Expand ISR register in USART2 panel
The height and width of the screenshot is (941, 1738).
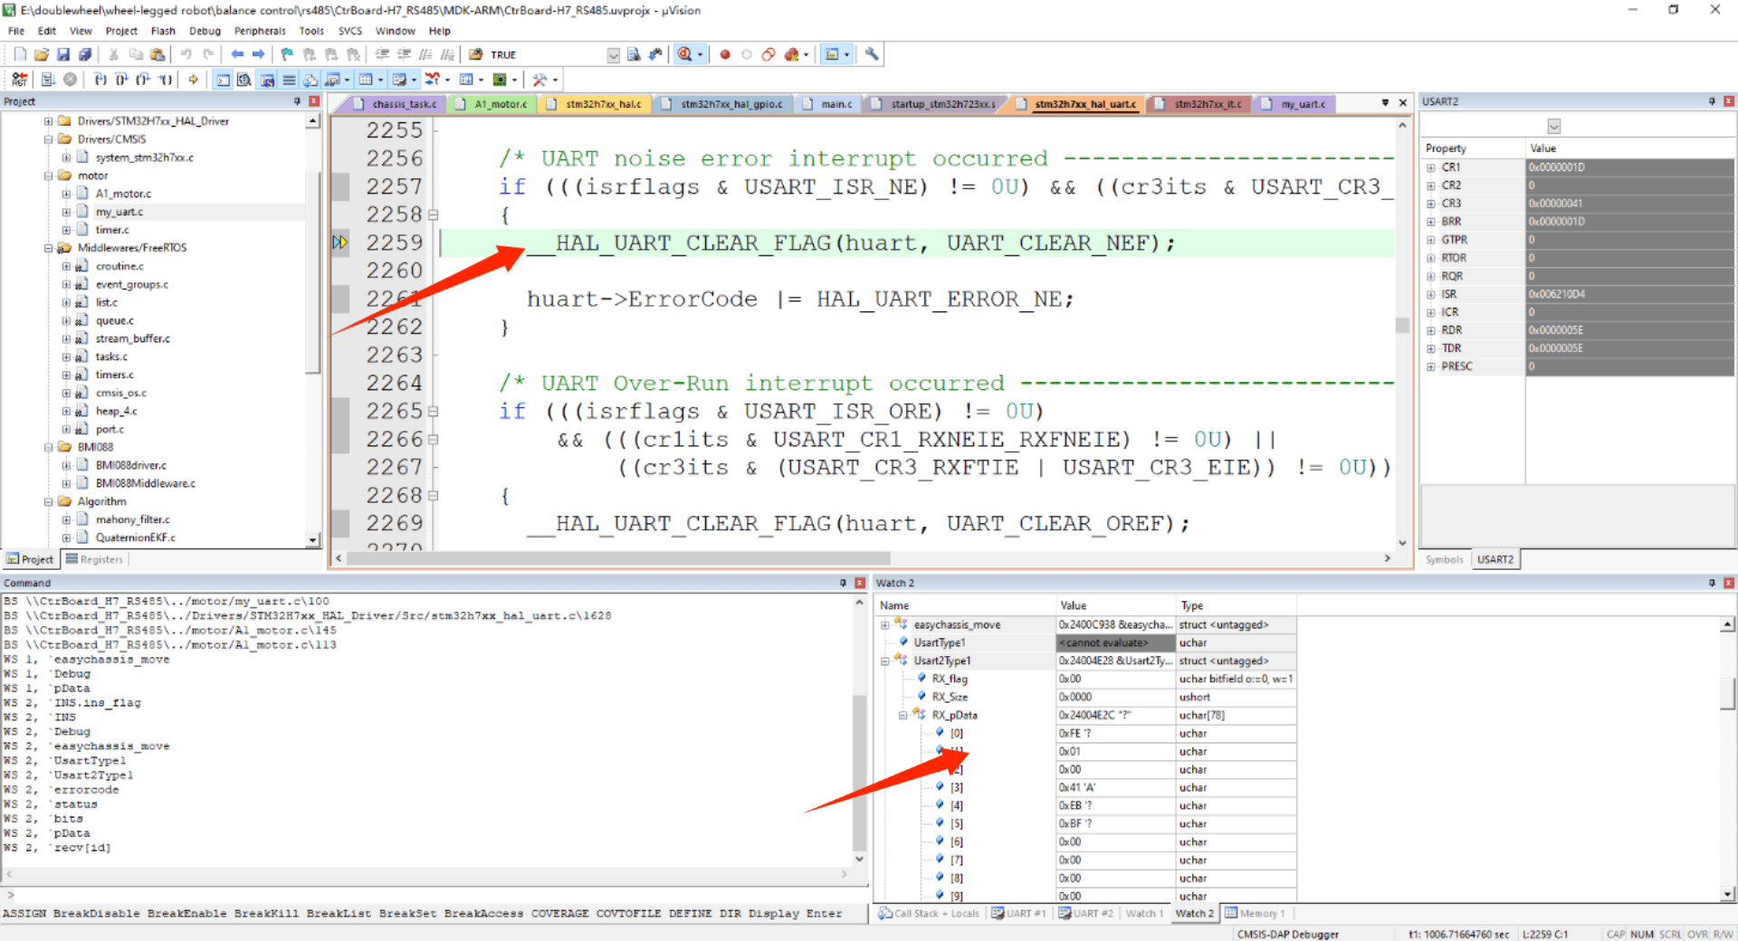coord(1430,294)
